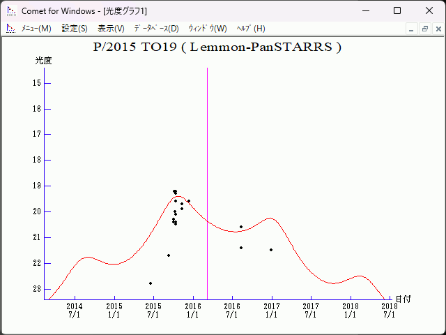Image resolution: width=446 pixels, height=335 pixels.
Task: Open the メニュー(M) menu
Action: point(36,29)
